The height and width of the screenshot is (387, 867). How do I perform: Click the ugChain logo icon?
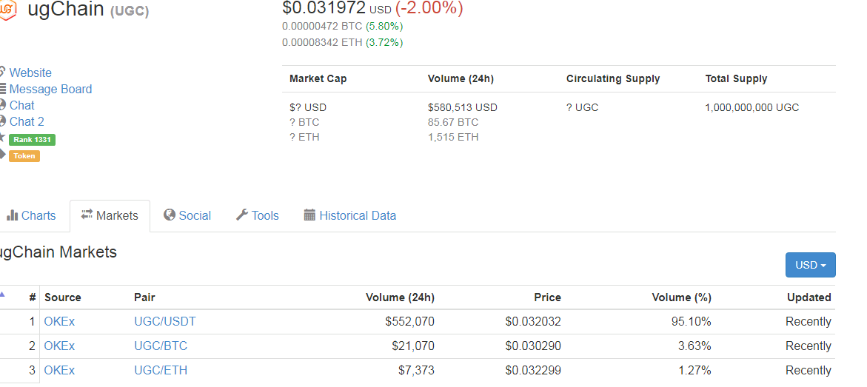pos(7,9)
